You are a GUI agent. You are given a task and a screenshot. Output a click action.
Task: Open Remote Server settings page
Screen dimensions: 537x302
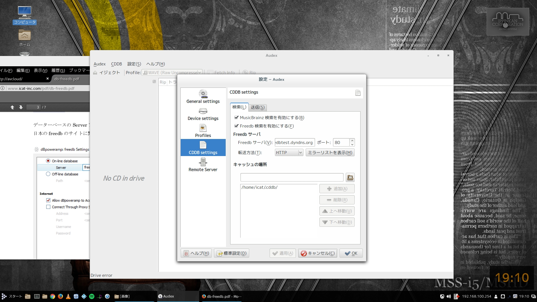coord(203,165)
